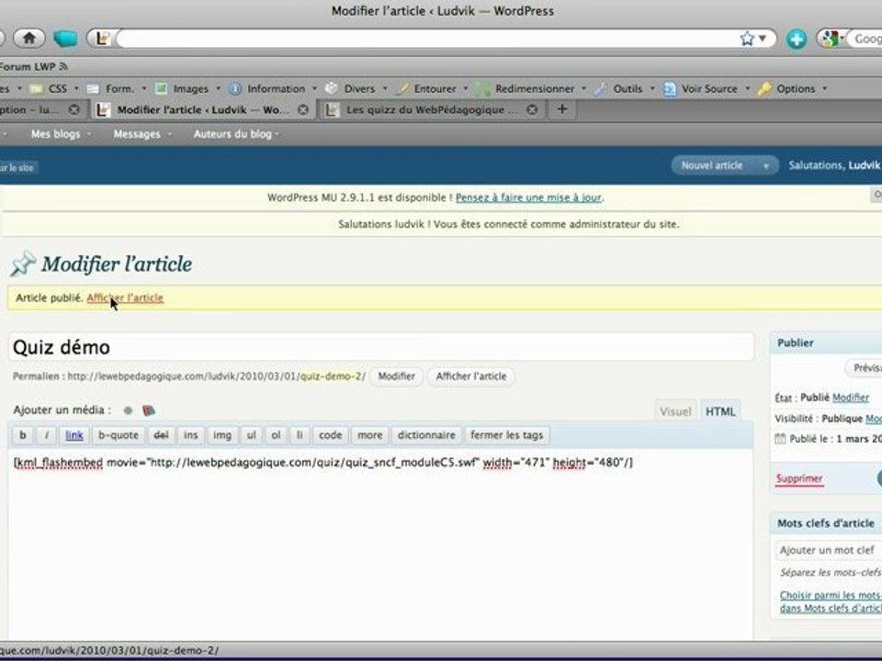The image size is (882, 661).
Task: Click 'Afficher l'article' button beside permalink
Action: pyautogui.click(x=471, y=376)
